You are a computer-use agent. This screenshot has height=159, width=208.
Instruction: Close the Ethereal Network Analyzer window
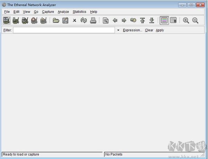(x=200, y=5)
